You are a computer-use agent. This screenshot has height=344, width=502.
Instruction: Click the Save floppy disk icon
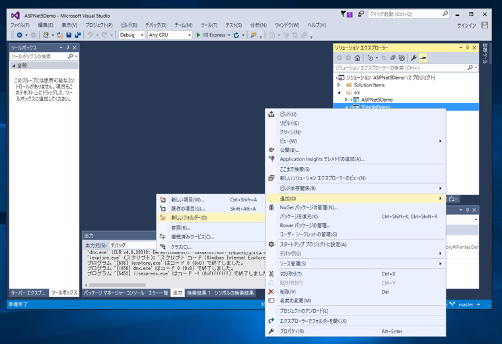click(x=69, y=35)
